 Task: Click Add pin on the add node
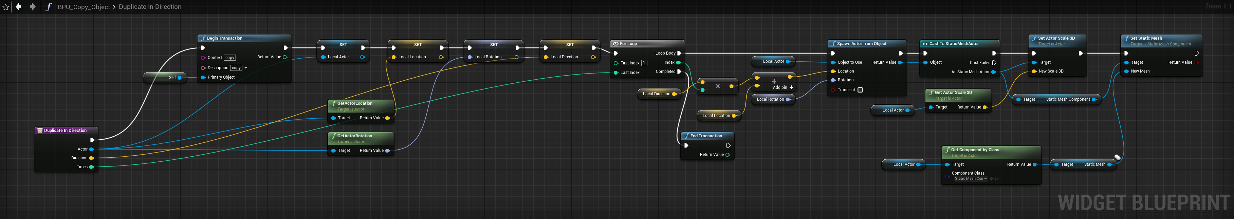pyautogui.click(x=783, y=87)
